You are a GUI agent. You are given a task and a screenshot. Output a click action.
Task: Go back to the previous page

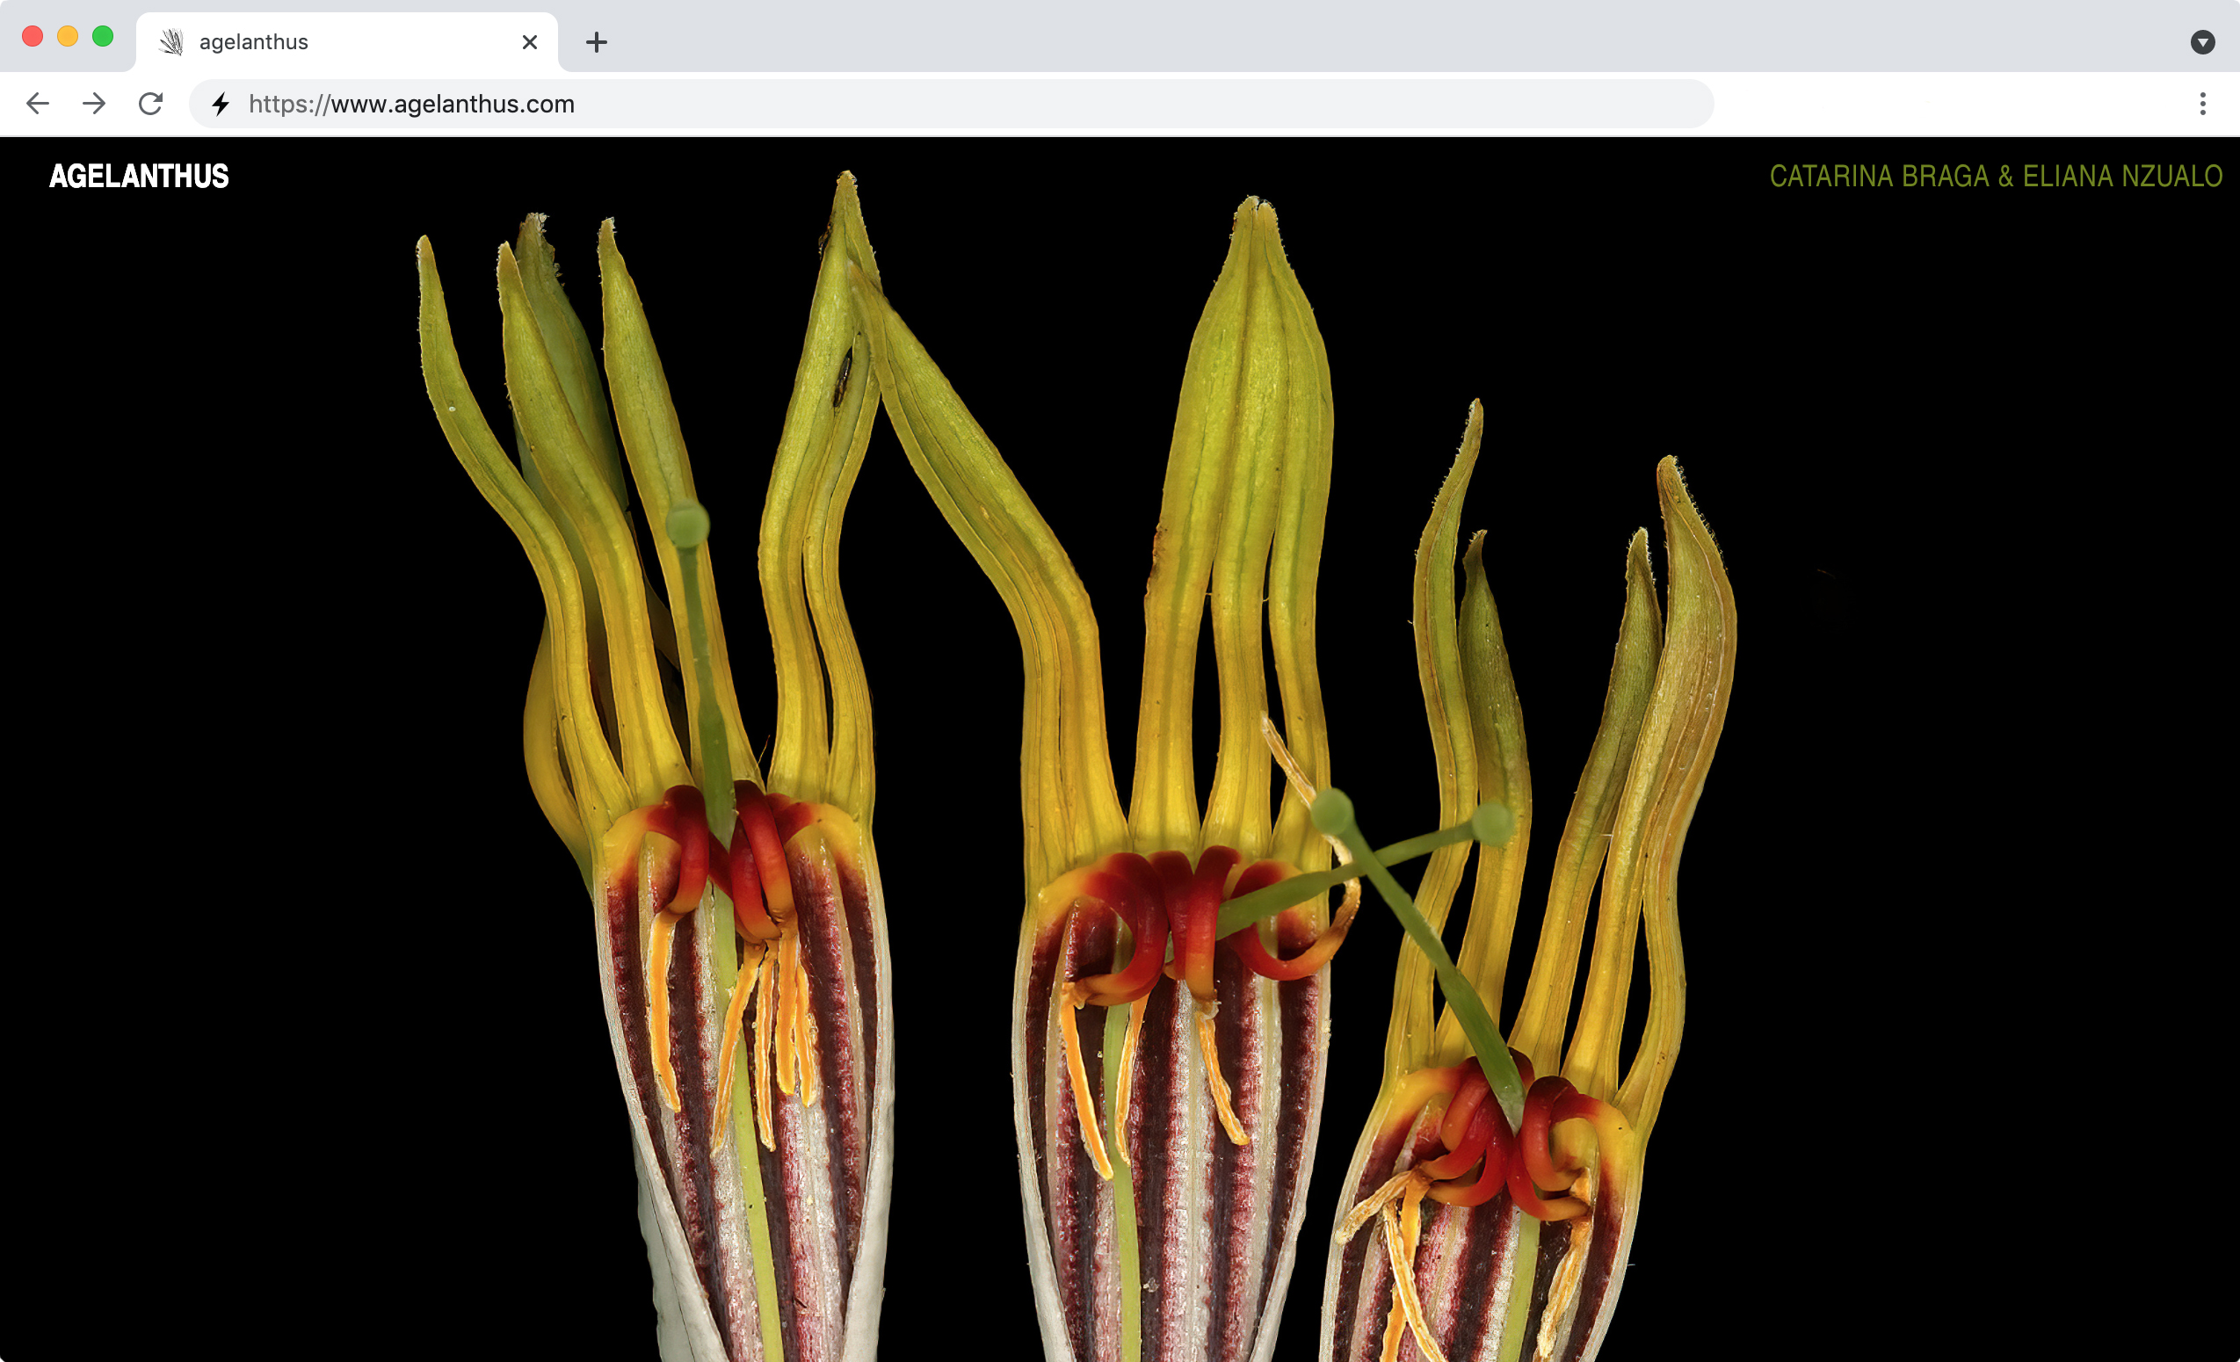pyautogui.click(x=37, y=104)
